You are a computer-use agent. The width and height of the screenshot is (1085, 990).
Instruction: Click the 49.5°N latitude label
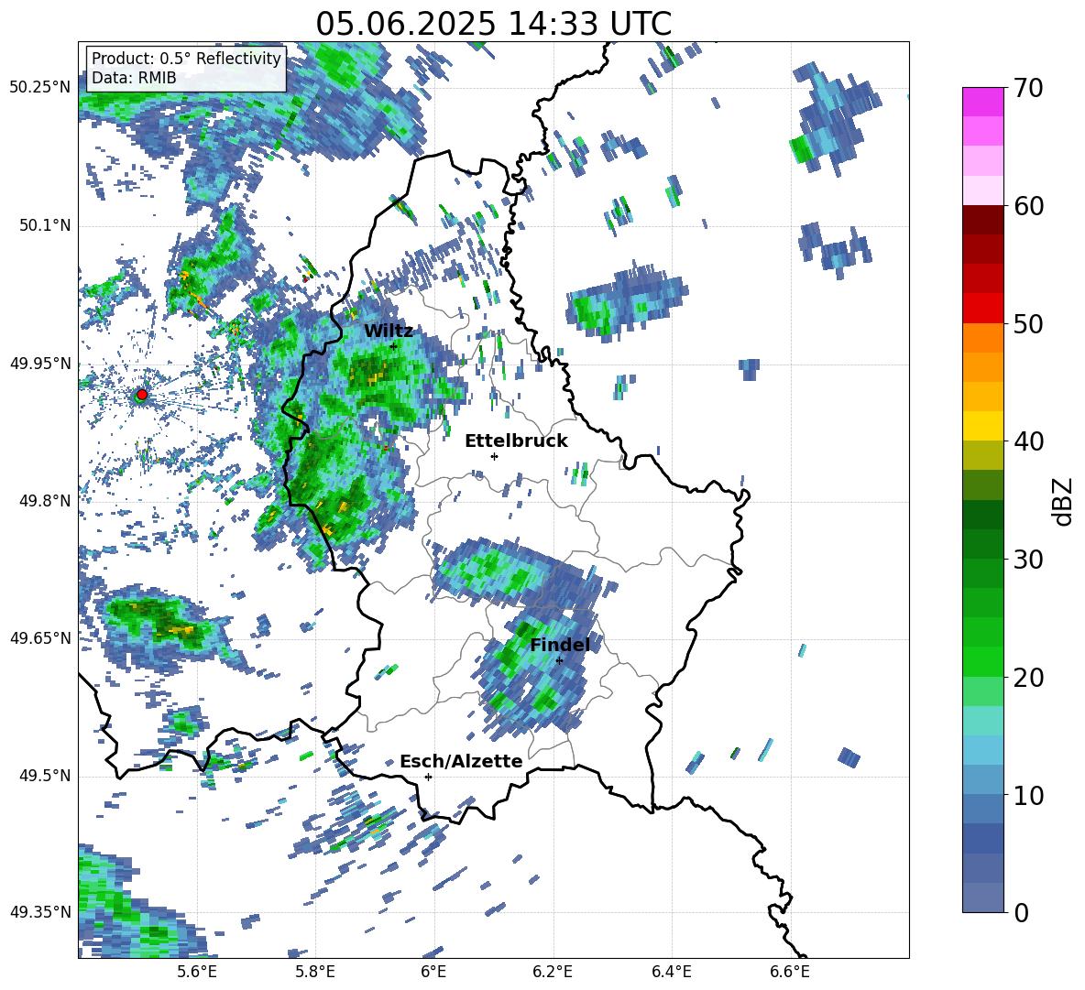(x=44, y=775)
